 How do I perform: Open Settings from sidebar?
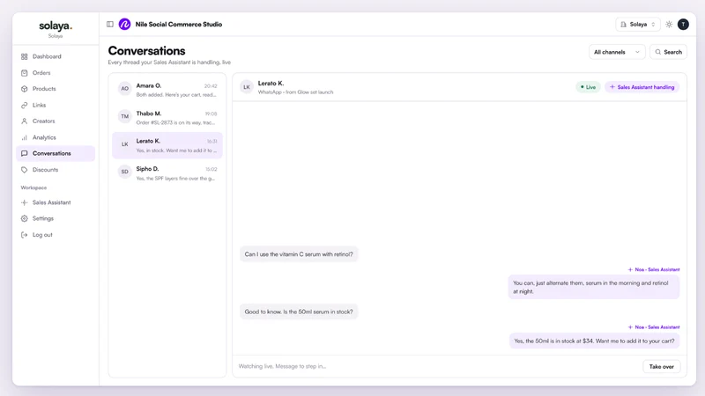[x=56, y=218]
